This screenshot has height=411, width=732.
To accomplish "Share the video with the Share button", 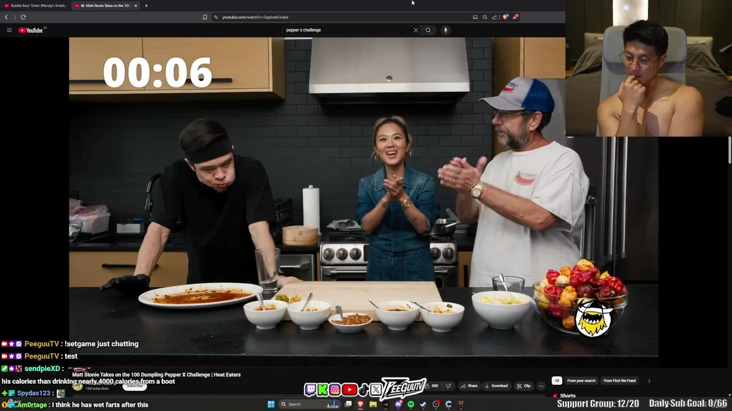I will pyautogui.click(x=469, y=386).
